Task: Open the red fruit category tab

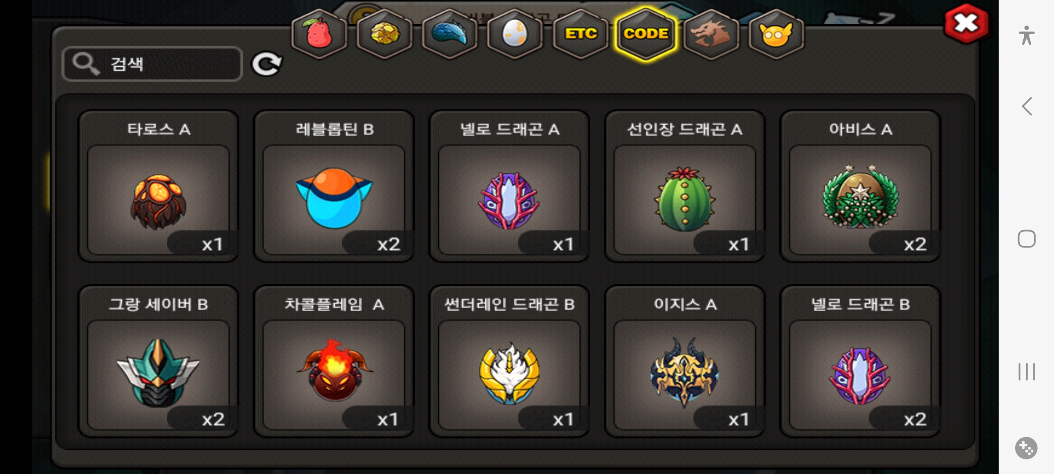Action: tap(319, 34)
